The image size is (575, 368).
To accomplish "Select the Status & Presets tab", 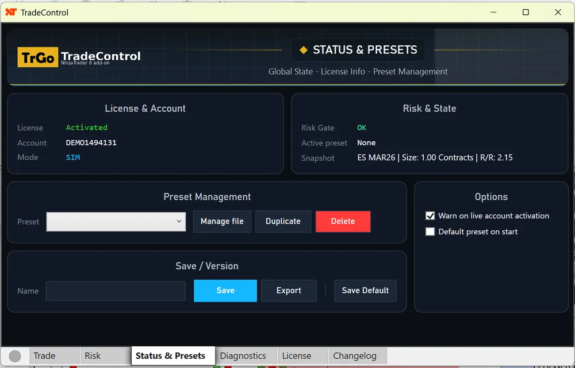I will tap(172, 355).
